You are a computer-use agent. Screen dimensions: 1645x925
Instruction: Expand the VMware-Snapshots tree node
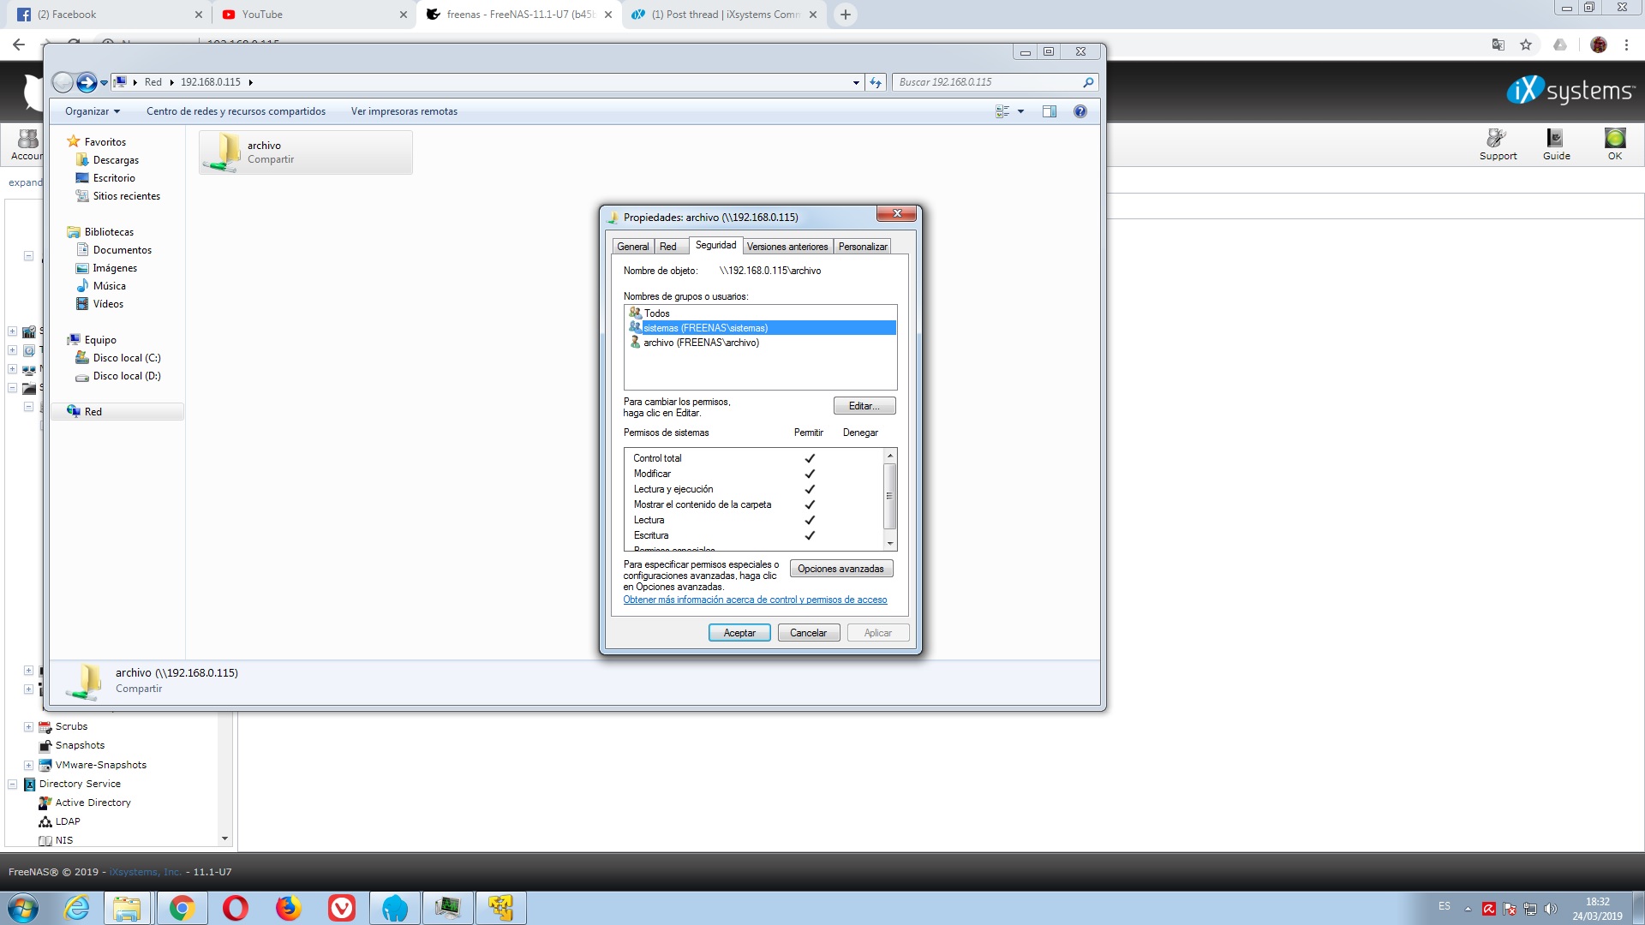pyautogui.click(x=28, y=765)
